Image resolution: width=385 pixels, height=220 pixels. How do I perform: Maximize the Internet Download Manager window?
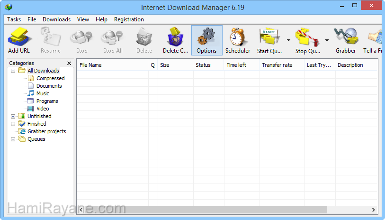pyautogui.click(x=355, y=5)
